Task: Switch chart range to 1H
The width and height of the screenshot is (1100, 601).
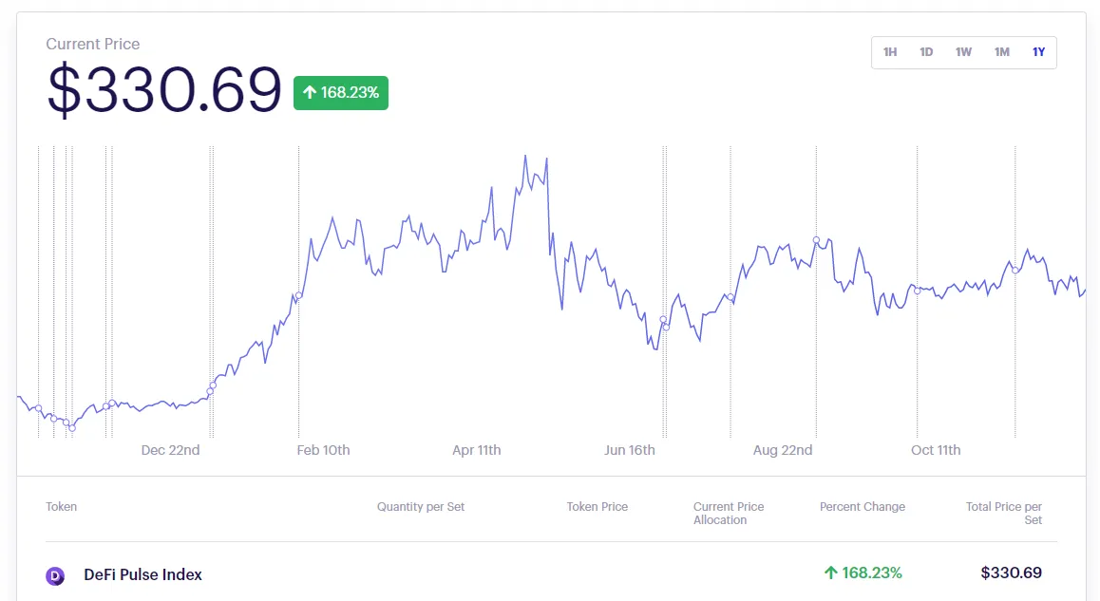Action: coord(890,52)
